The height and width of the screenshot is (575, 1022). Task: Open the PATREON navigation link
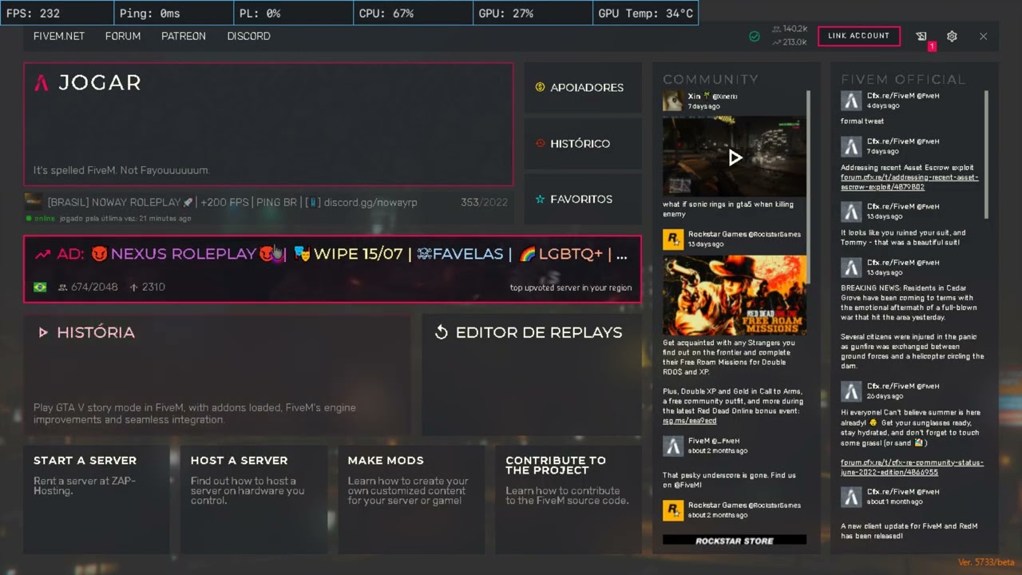click(184, 36)
